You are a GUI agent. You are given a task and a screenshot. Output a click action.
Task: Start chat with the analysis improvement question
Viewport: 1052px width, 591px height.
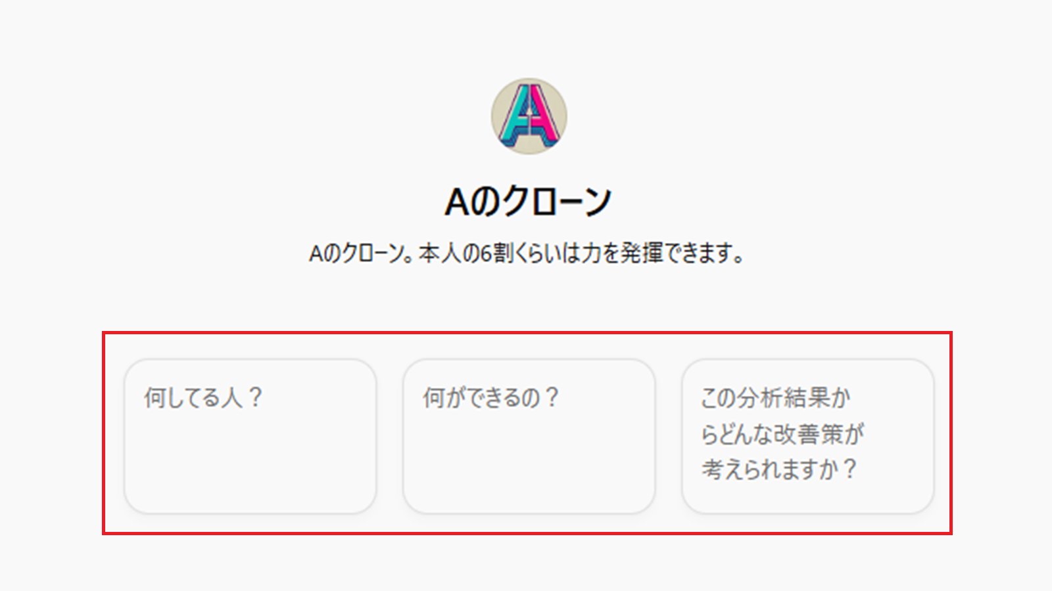pos(807,436)
